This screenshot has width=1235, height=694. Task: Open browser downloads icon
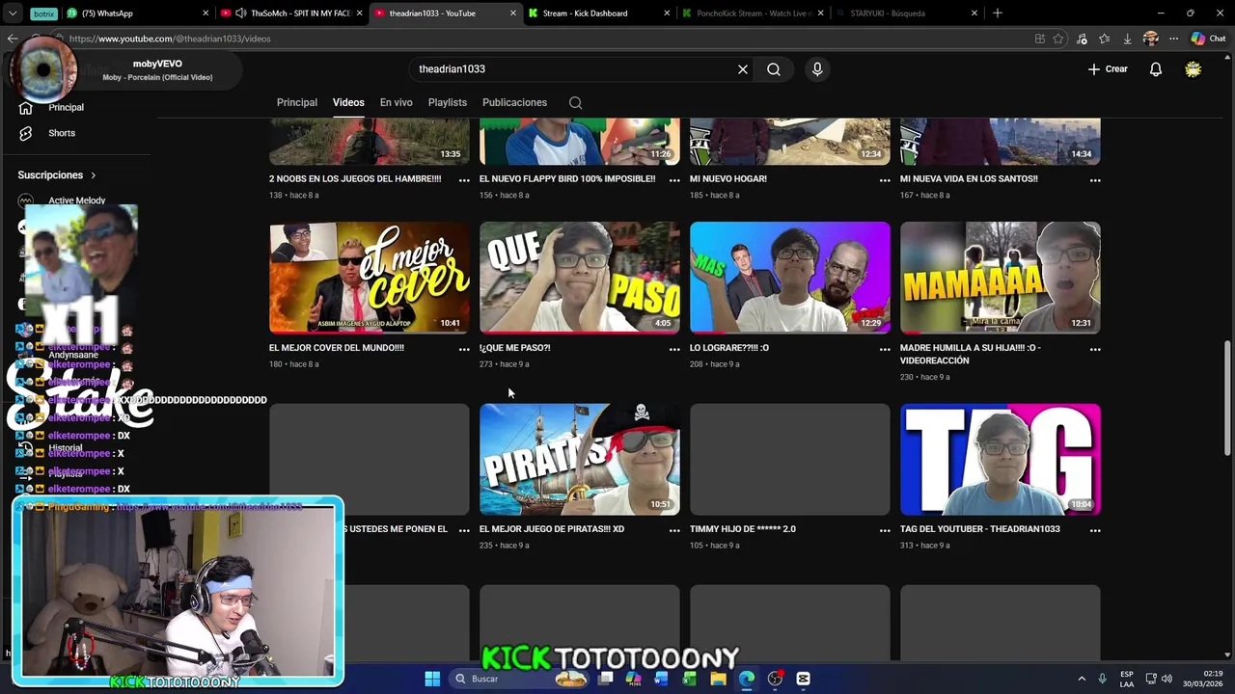click(x=1127, y=39)
